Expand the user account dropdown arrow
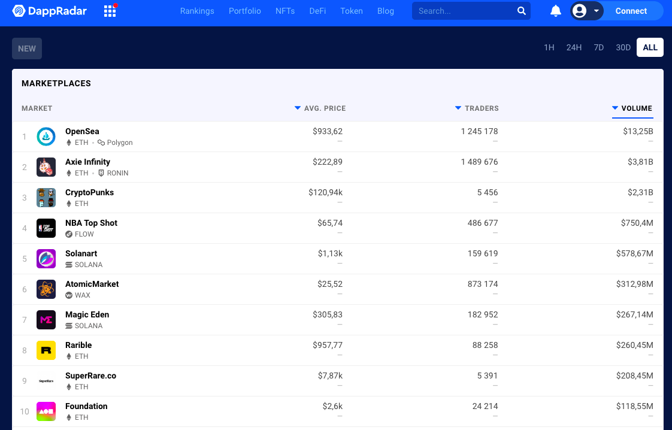 coord(597,11)
